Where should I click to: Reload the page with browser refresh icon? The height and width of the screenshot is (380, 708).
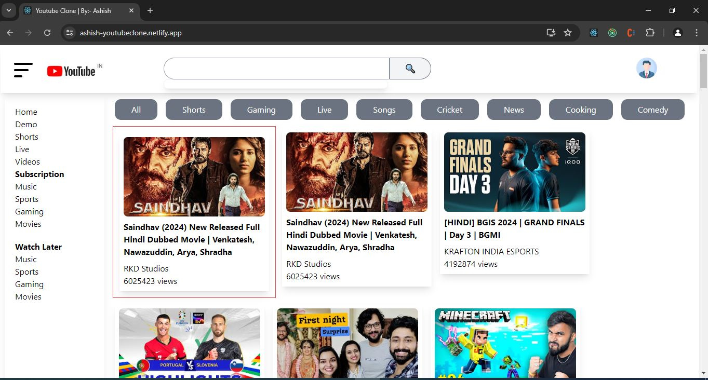point(47,33)
